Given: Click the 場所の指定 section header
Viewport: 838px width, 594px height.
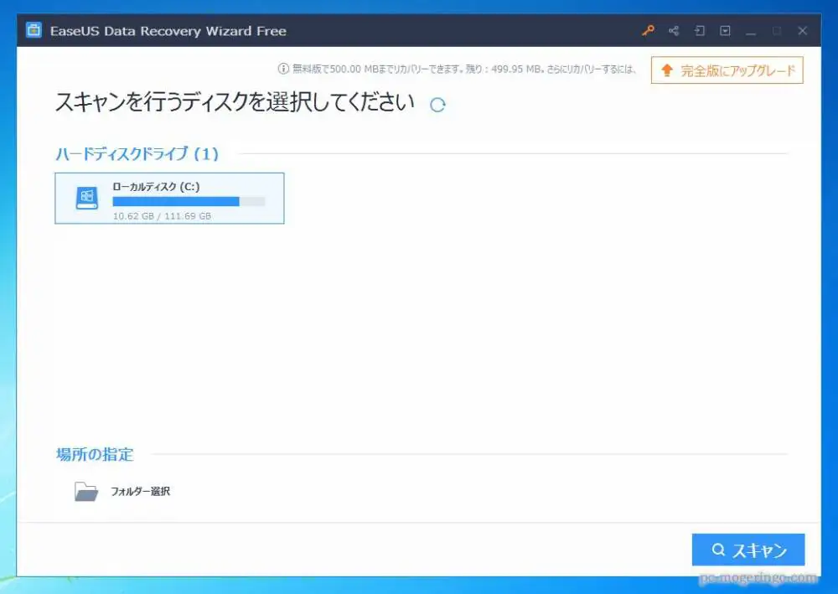Looking at the screenshot, I should click(x=95, y=455).
